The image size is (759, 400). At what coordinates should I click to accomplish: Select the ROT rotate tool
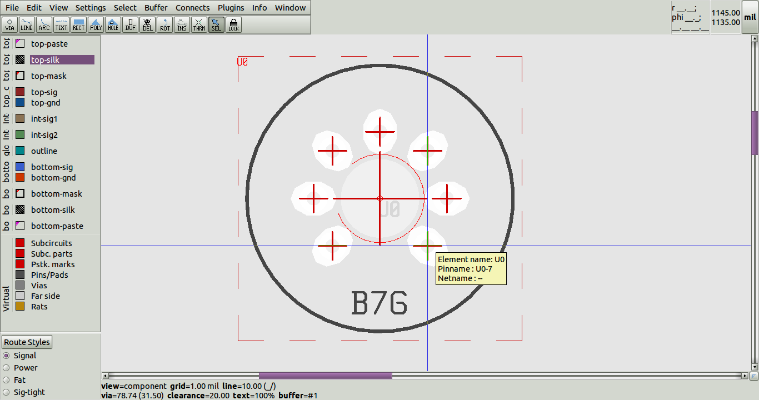pyautogui.click(x=164, y=25)
